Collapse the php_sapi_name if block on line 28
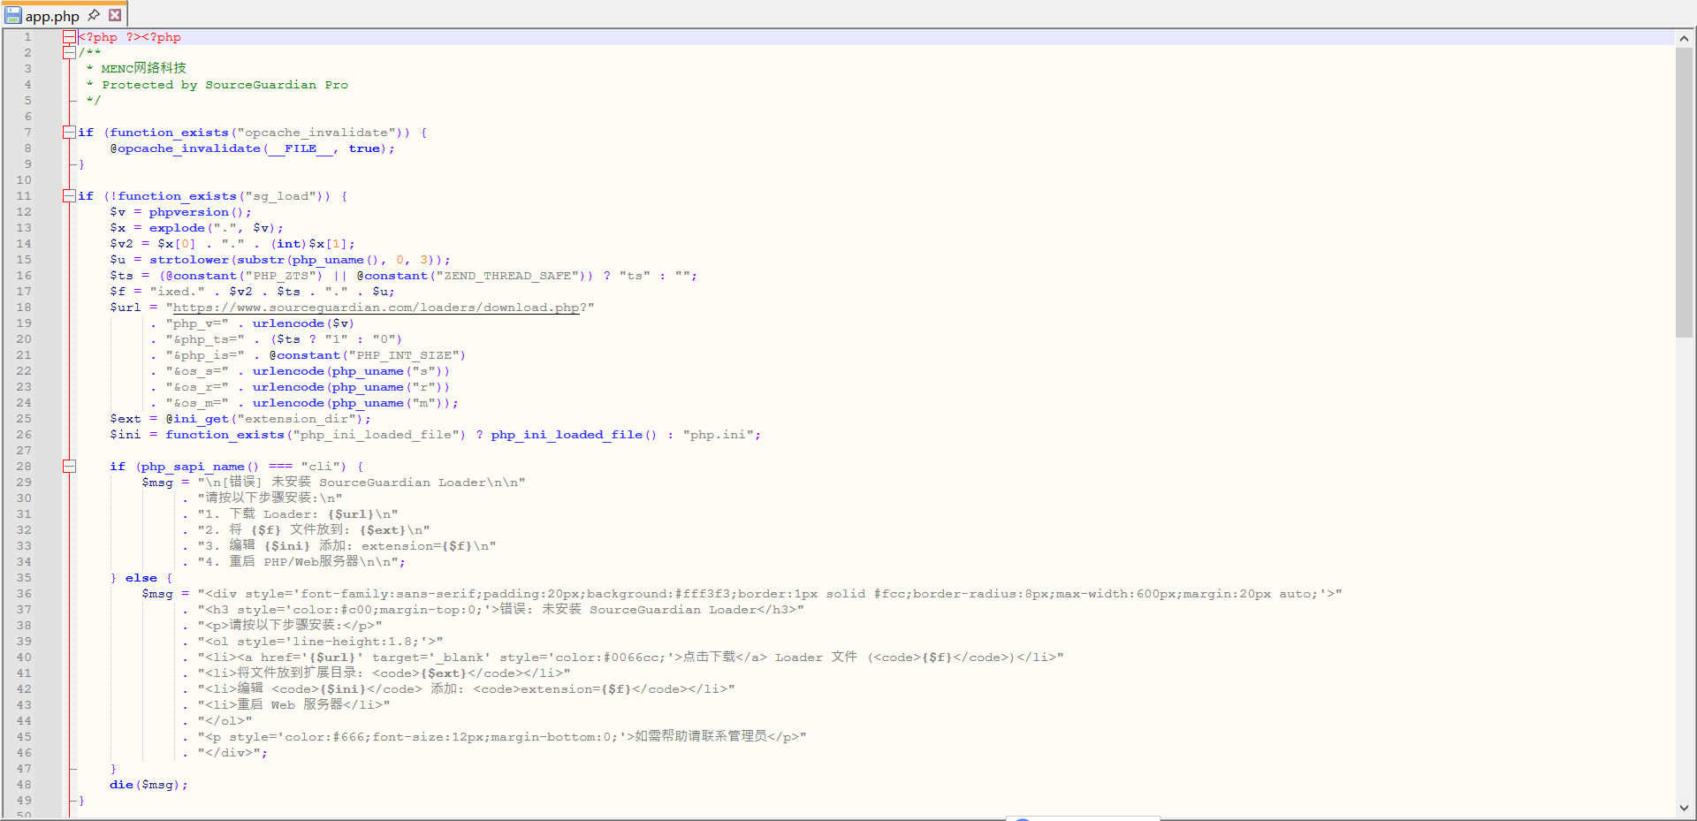1697x821 pixels. point(69,467)
